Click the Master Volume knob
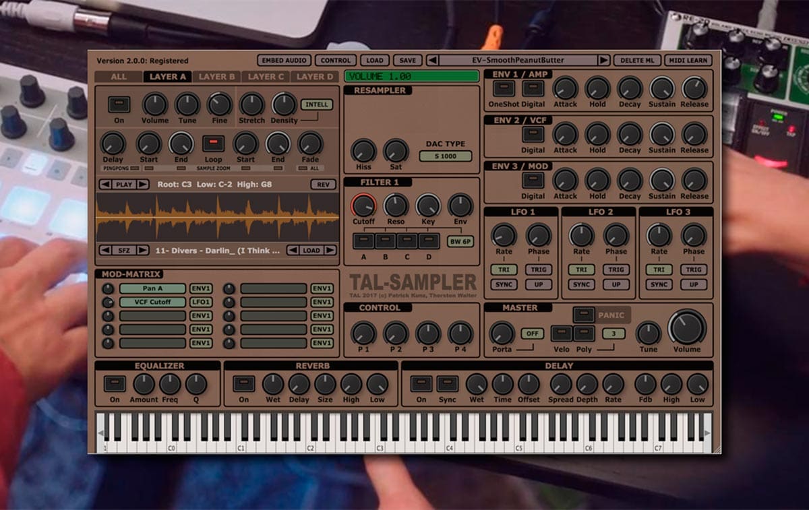Image resolution: width=809 pixels, height=510 pixels. point(687,328)
